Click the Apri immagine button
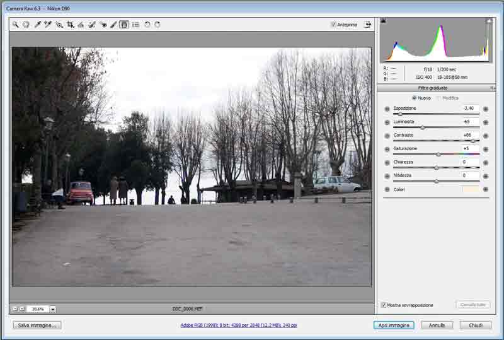This screenshot has width=504, height=340. point(393,325)
